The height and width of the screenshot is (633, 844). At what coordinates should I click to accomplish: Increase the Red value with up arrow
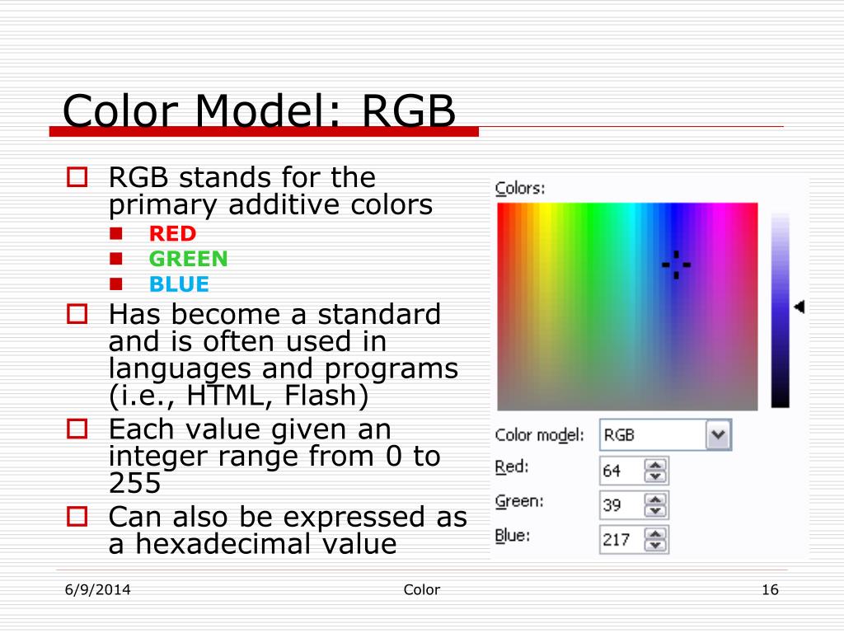click(x=655, y=465)
